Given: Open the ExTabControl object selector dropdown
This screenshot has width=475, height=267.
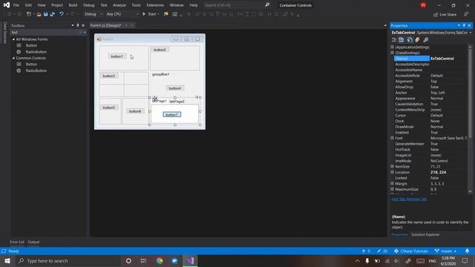Looking at the screenshot, I should click(x=471, y=33).
